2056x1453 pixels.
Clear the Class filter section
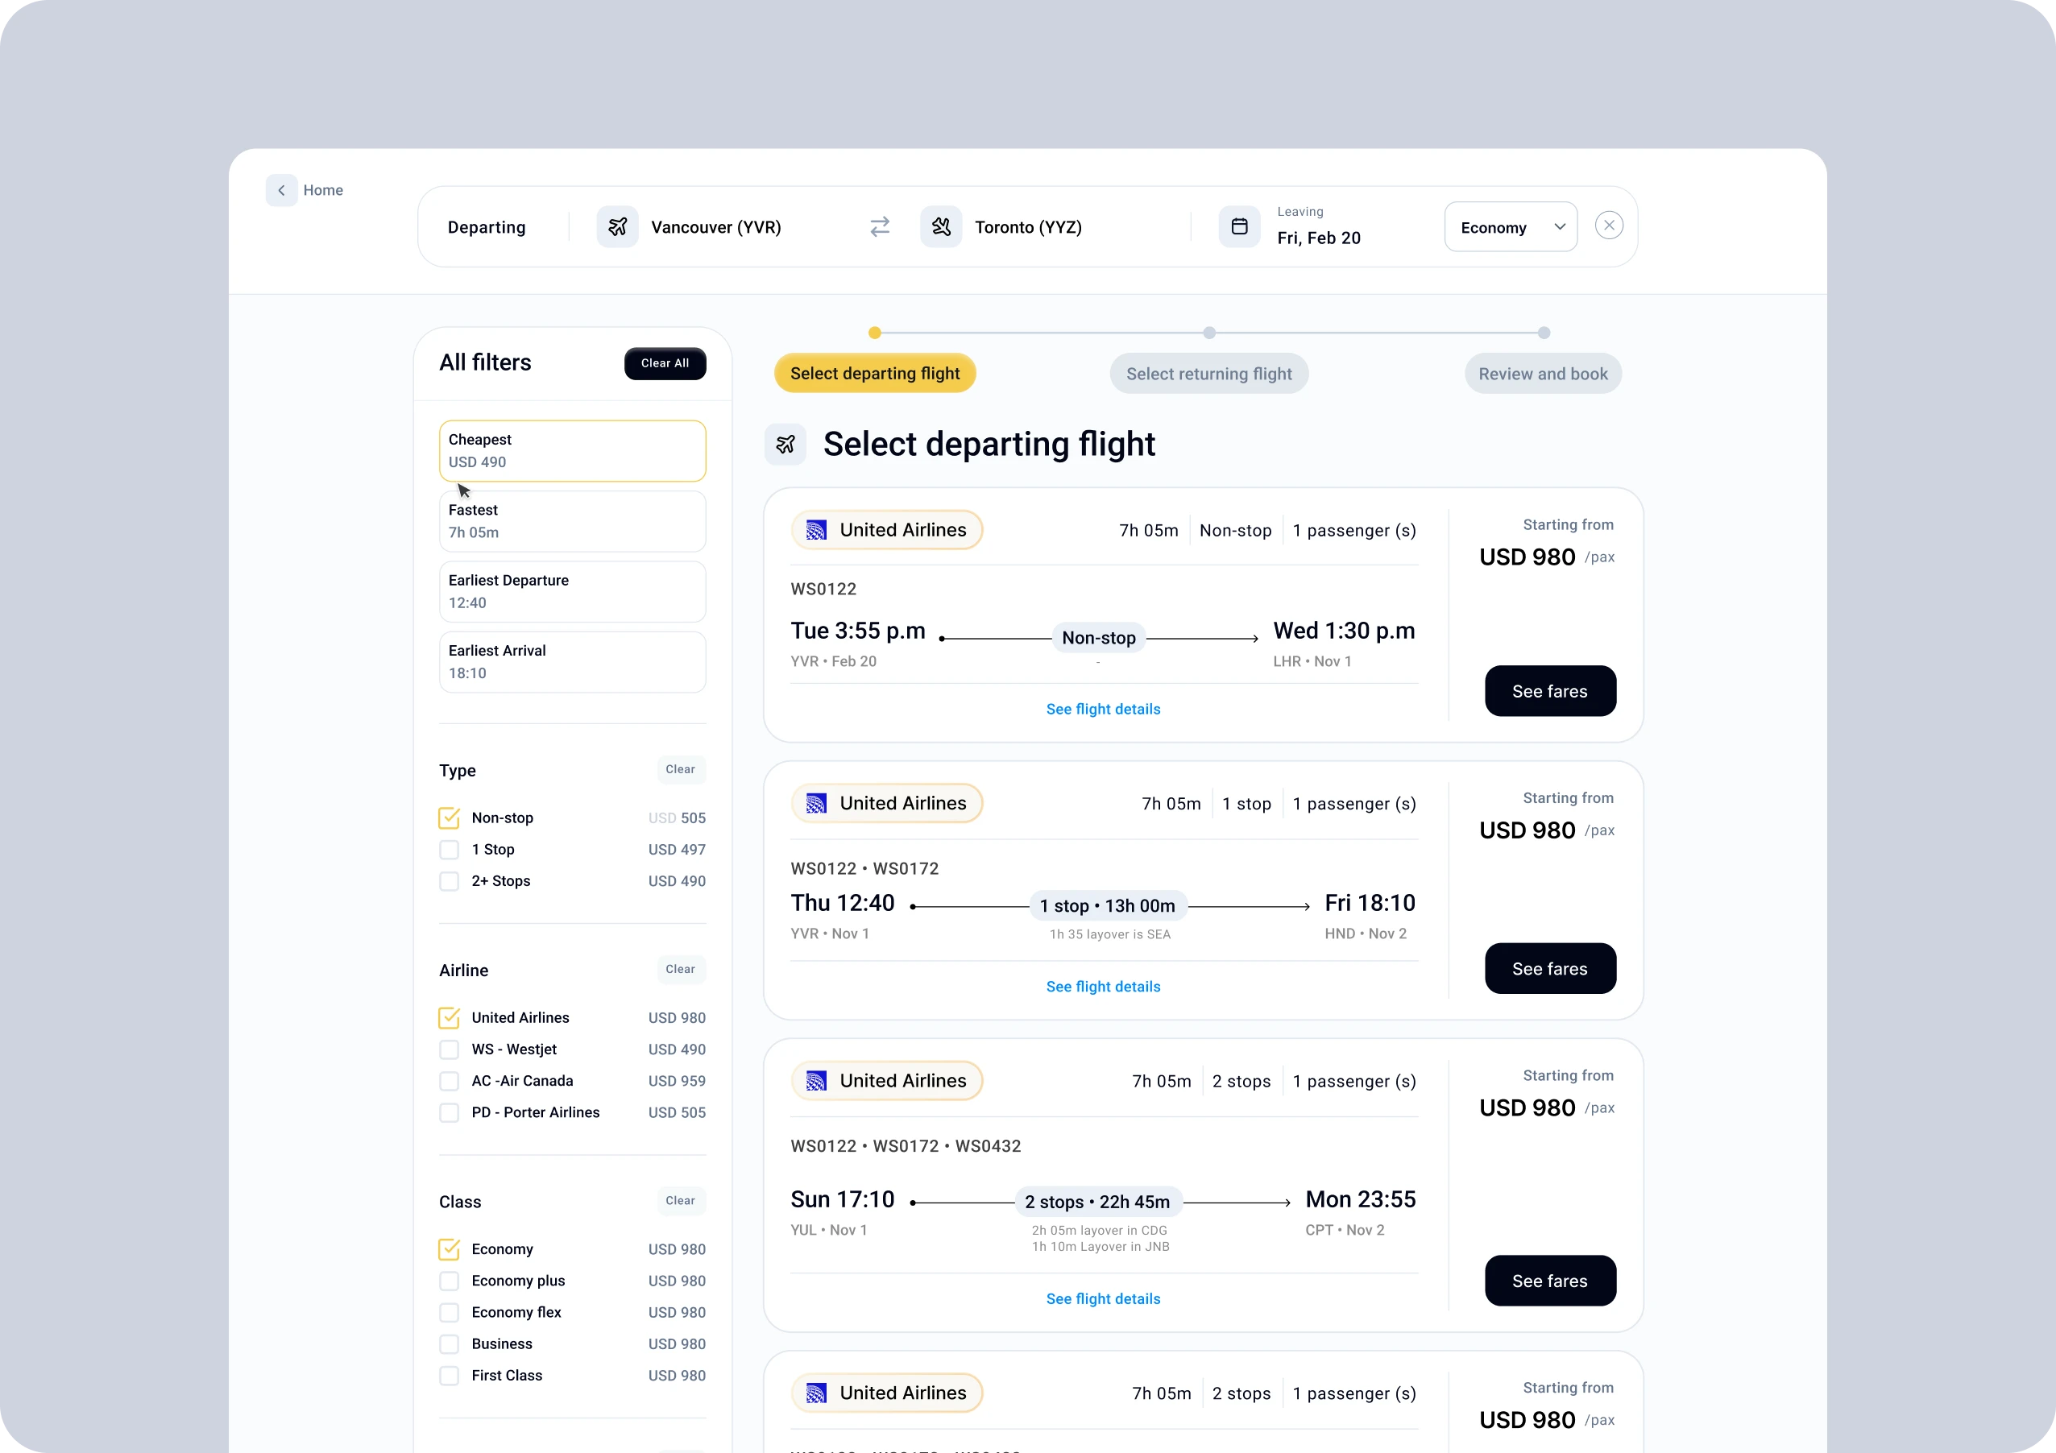(681, 1202)
